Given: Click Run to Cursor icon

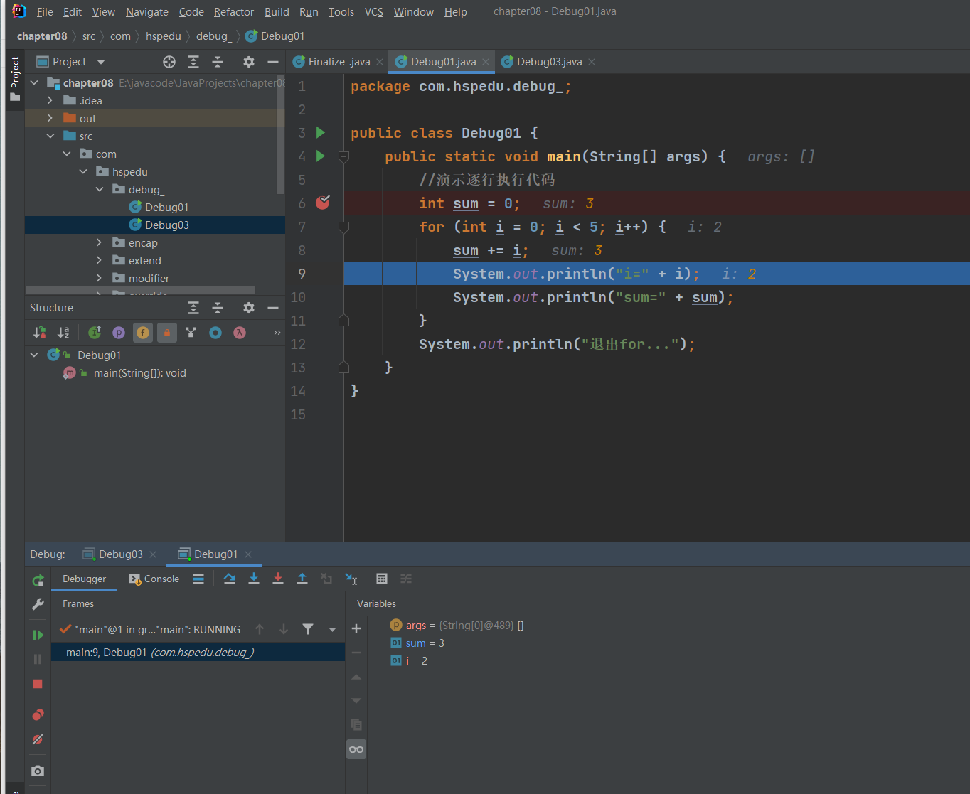Looking at the screenshot, I should (x=351, y=579).
